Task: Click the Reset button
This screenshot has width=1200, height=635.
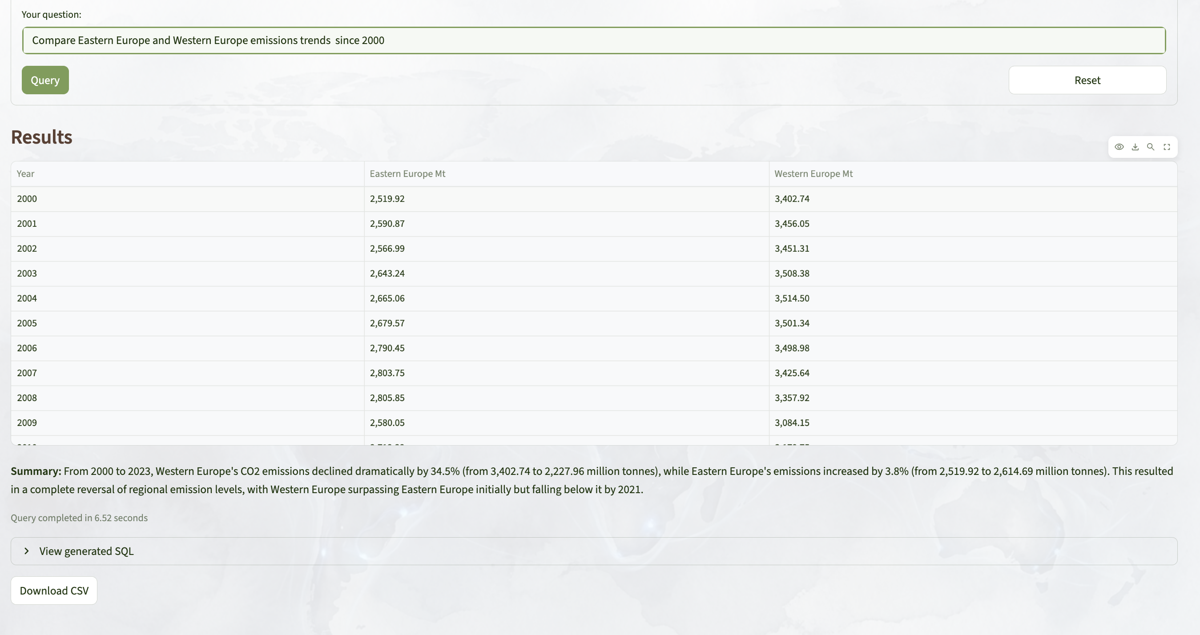Action: (1087, 80)
